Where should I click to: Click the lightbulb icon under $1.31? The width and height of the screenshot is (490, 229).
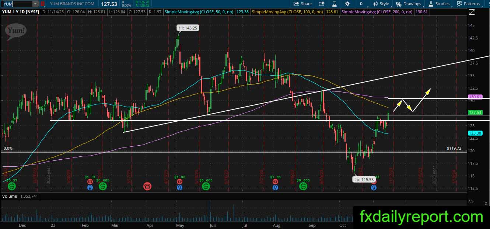coord(90,187)
